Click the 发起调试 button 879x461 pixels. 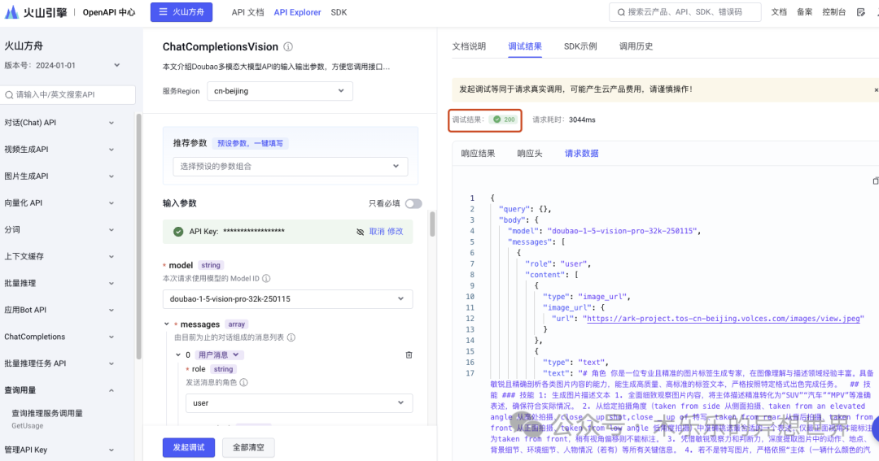coord(188,447)
